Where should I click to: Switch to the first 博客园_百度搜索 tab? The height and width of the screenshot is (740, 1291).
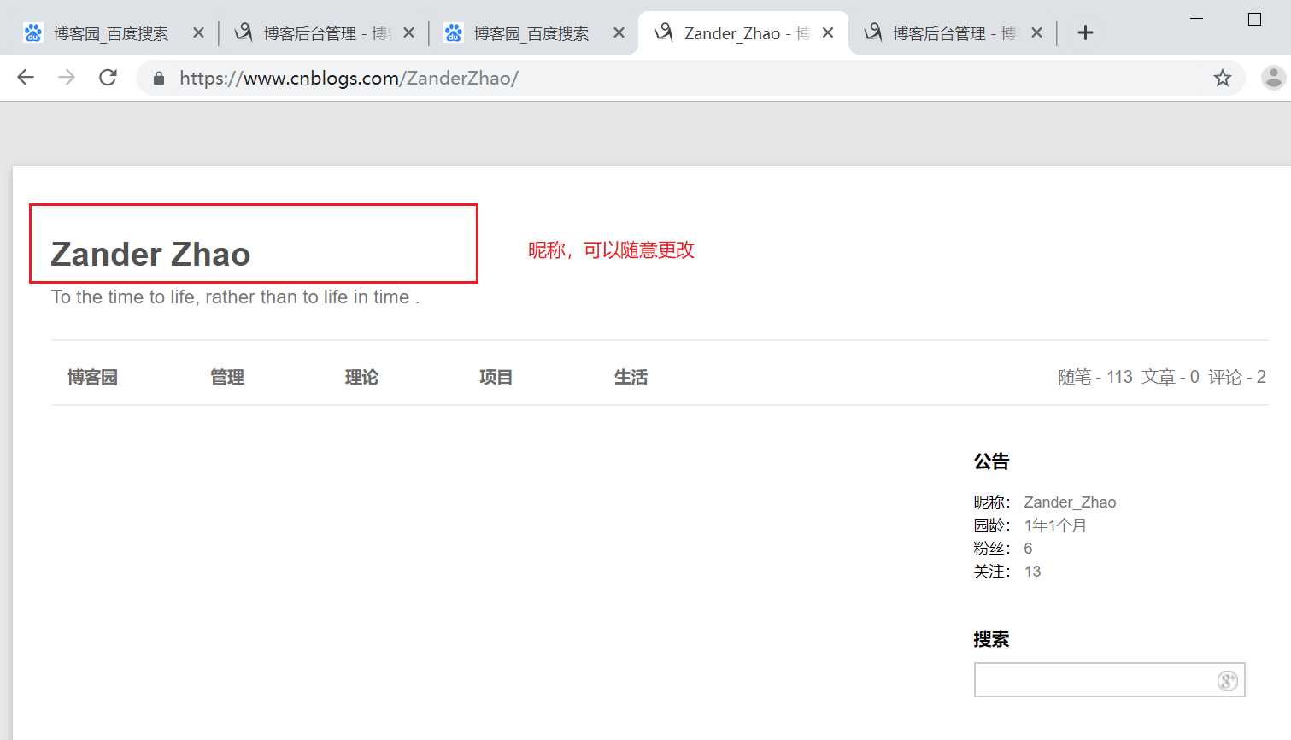(111, 33)
